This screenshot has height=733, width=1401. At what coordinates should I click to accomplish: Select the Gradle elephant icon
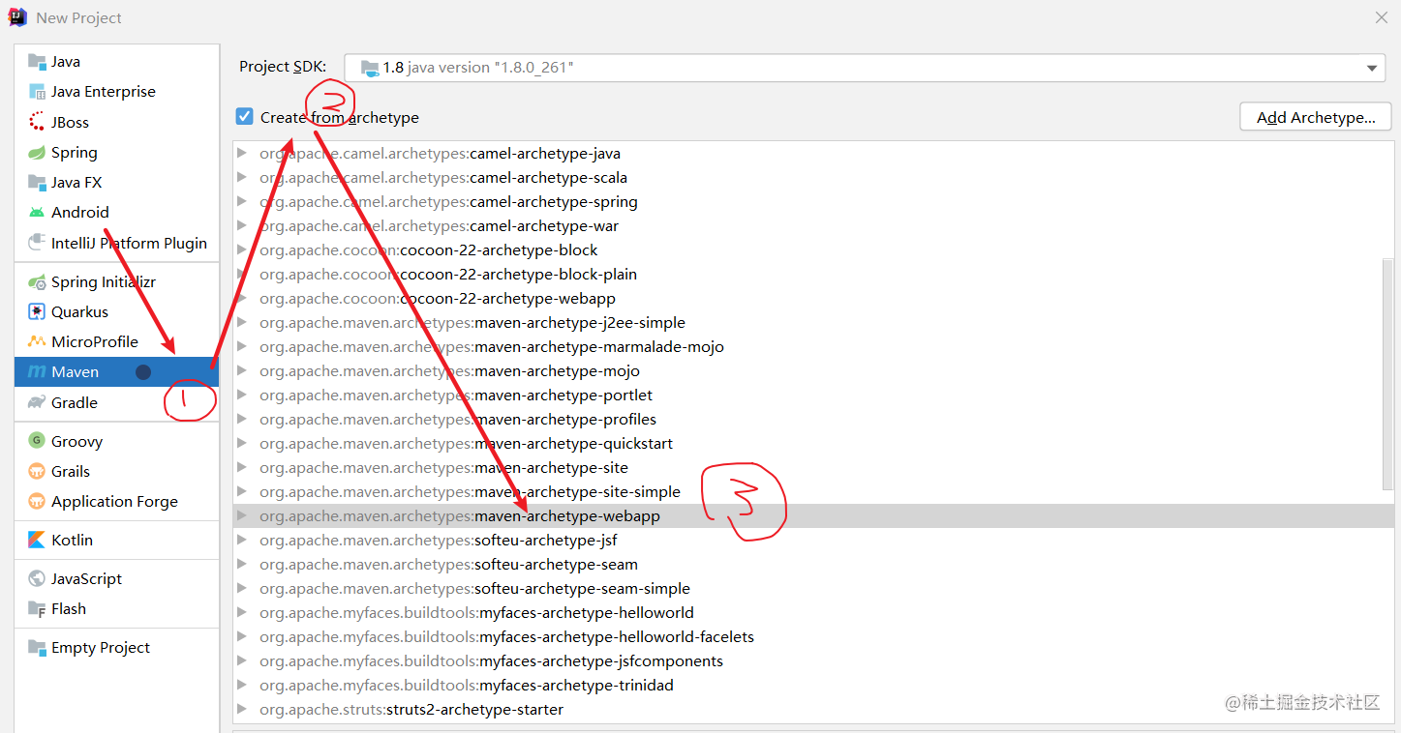[37, 402]
